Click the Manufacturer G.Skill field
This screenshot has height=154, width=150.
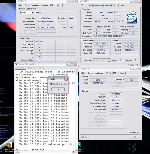[x=46, y=24]
